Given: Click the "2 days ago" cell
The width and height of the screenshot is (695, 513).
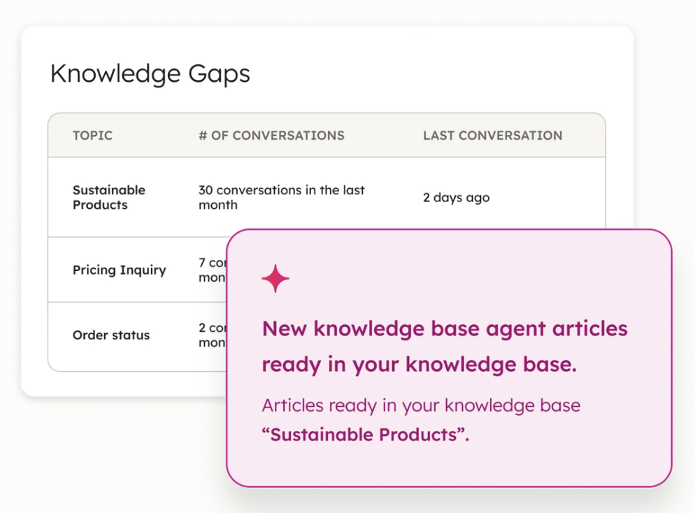Looking at the screenshot, I should [x=456, y=198].
